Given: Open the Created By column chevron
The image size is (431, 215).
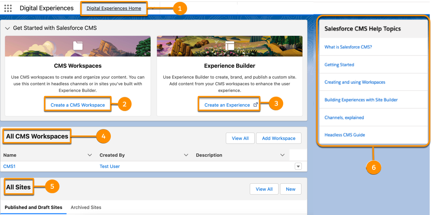Looking at the screenshot, I should point(186,155).
